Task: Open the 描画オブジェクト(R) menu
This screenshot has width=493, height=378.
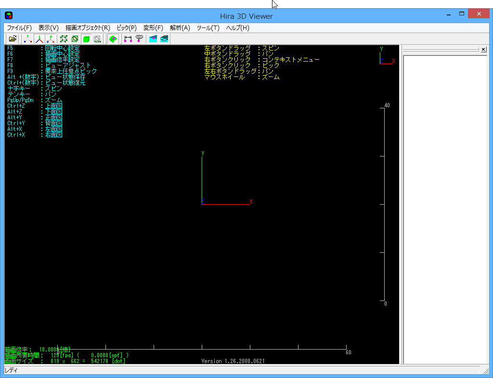Action: [88, 27]
